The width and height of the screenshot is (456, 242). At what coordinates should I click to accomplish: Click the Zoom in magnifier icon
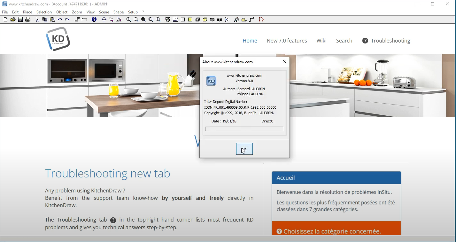[128, 20]
